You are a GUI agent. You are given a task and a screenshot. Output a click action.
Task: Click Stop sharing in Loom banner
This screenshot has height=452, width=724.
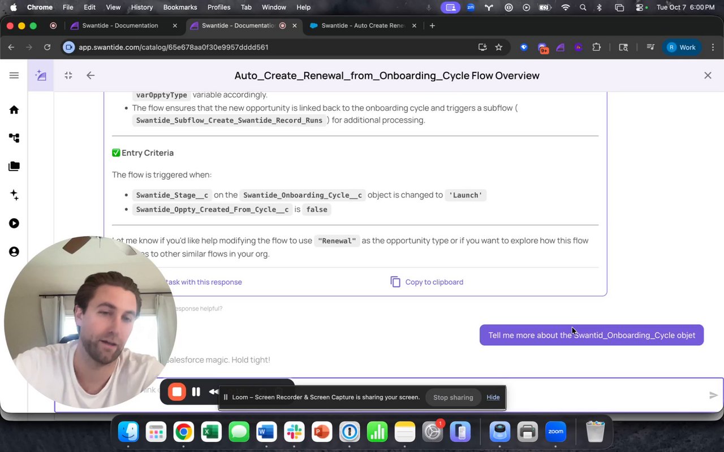pos(453,397)
